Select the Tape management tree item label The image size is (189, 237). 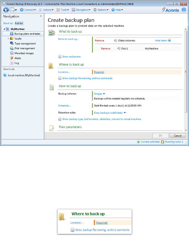25,43
